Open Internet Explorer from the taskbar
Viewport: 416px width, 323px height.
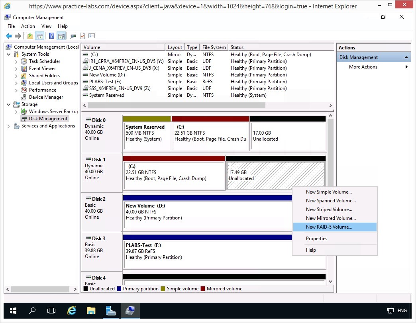click(72, 311)
